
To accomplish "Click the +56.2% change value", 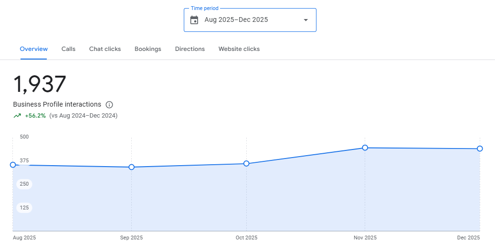I will click(x=35, y=116).
